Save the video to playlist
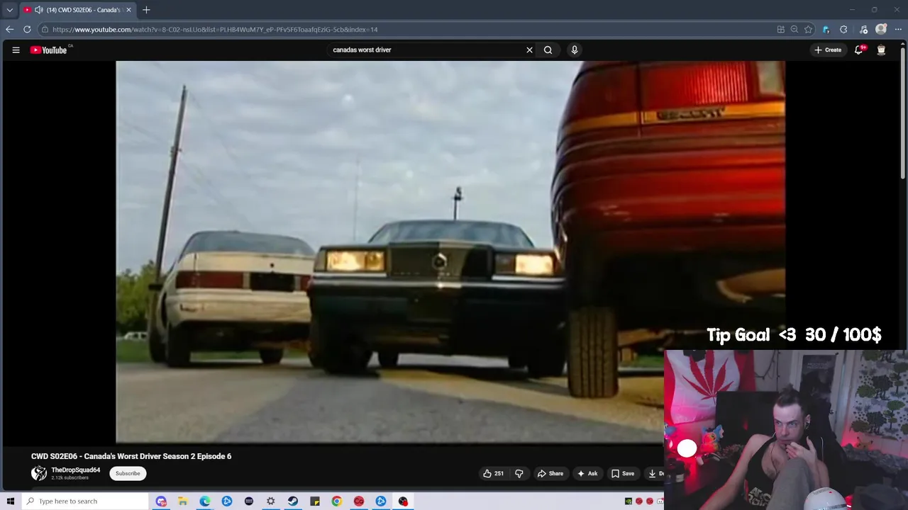 (x=623, y=473)
